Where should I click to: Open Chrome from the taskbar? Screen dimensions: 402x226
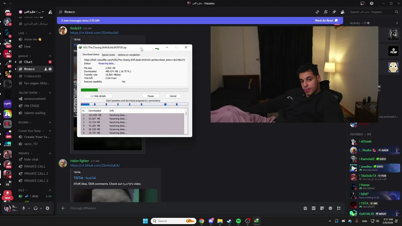pyautogui.click(x=202, y=221)
